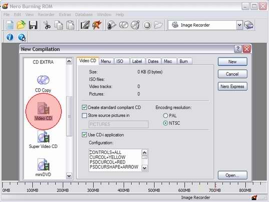Click the Eject disc toolbar icon
Screen dimensions: 269x202
(x=147, y=25)
